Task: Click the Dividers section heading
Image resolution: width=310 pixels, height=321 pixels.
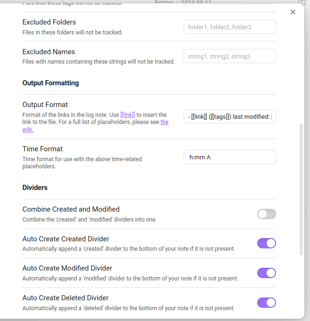Action: point(35,188)
